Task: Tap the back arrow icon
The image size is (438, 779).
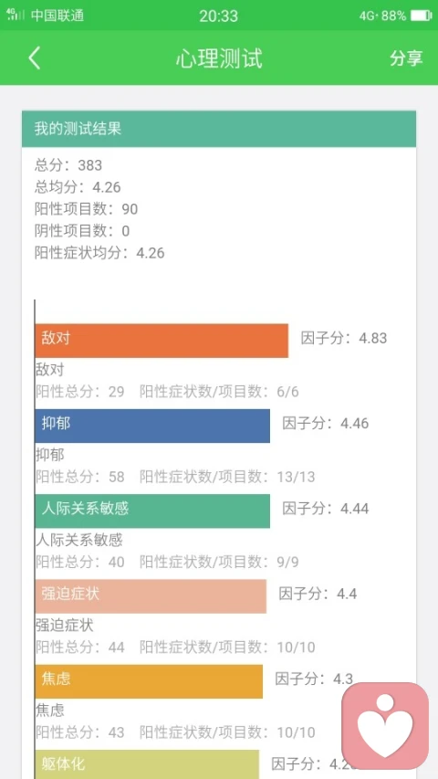Action: (x=34, y=58)
